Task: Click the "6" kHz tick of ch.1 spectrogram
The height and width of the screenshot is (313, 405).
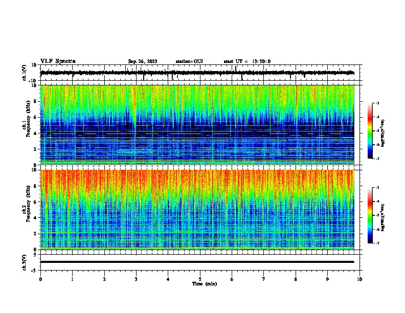Action: tap(36, 117)
